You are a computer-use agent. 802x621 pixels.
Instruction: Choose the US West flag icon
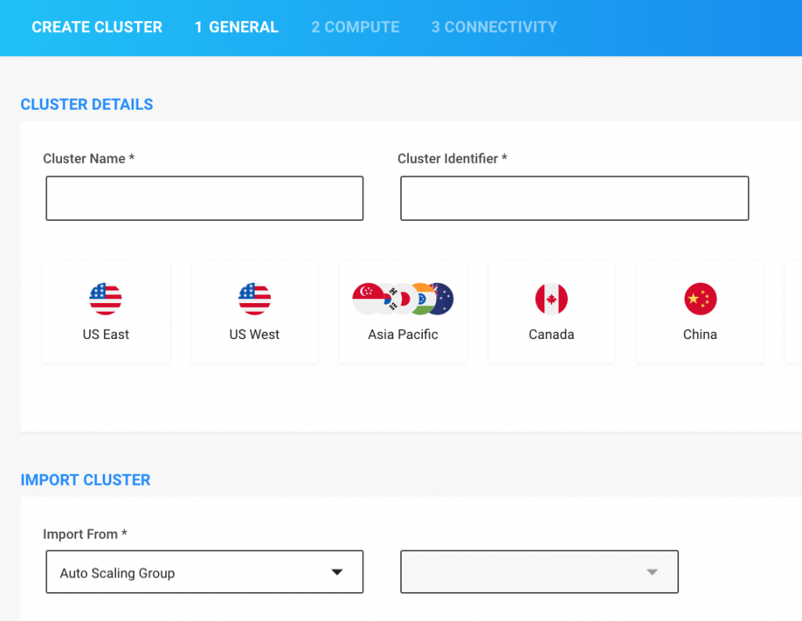pos(255,299)
